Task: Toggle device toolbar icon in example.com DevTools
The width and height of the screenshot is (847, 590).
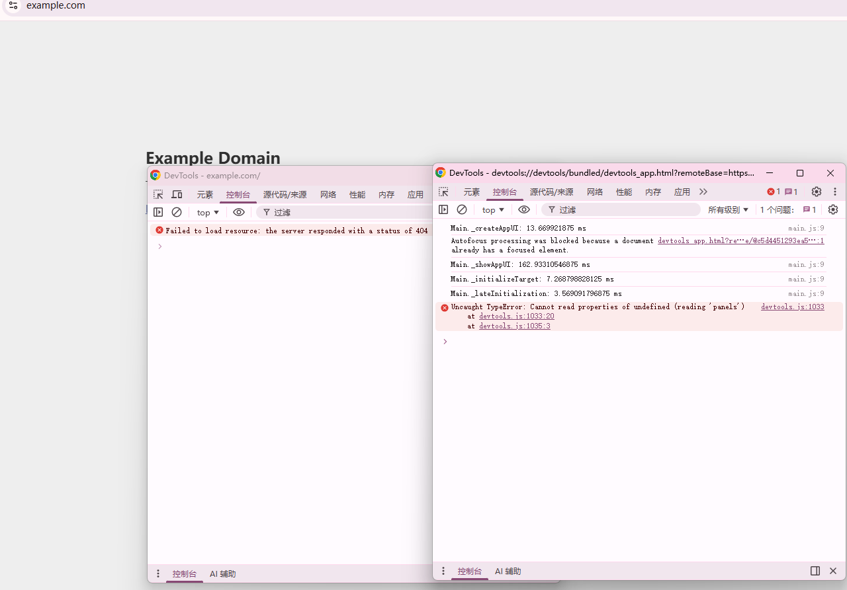Action: (x=177, y=194)
